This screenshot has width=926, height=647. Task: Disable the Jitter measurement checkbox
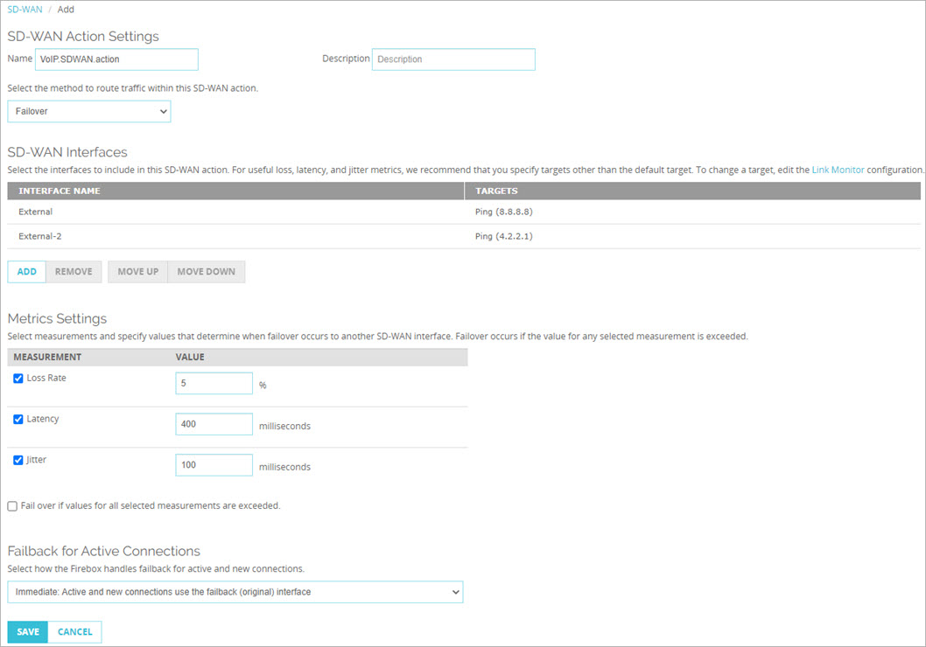click(18, 460)
